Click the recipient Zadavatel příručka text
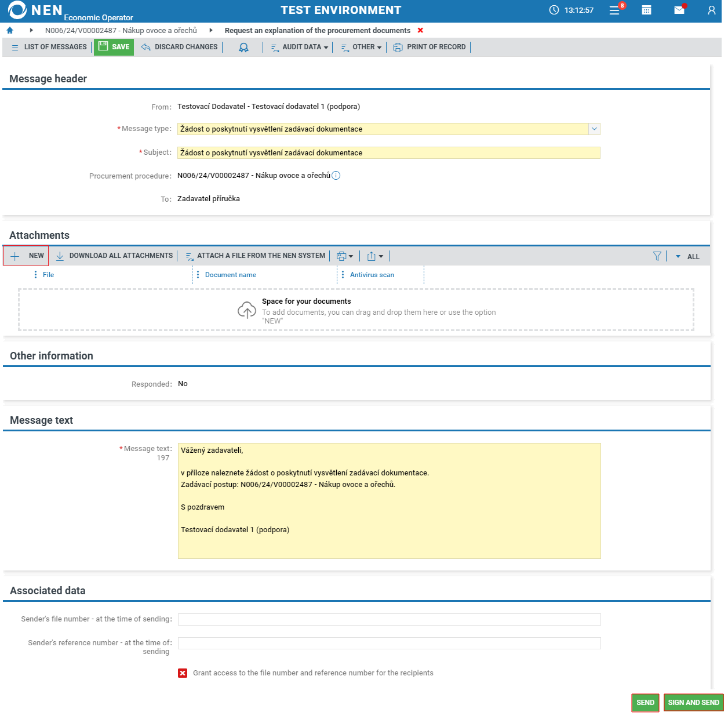 pos(209,198)
